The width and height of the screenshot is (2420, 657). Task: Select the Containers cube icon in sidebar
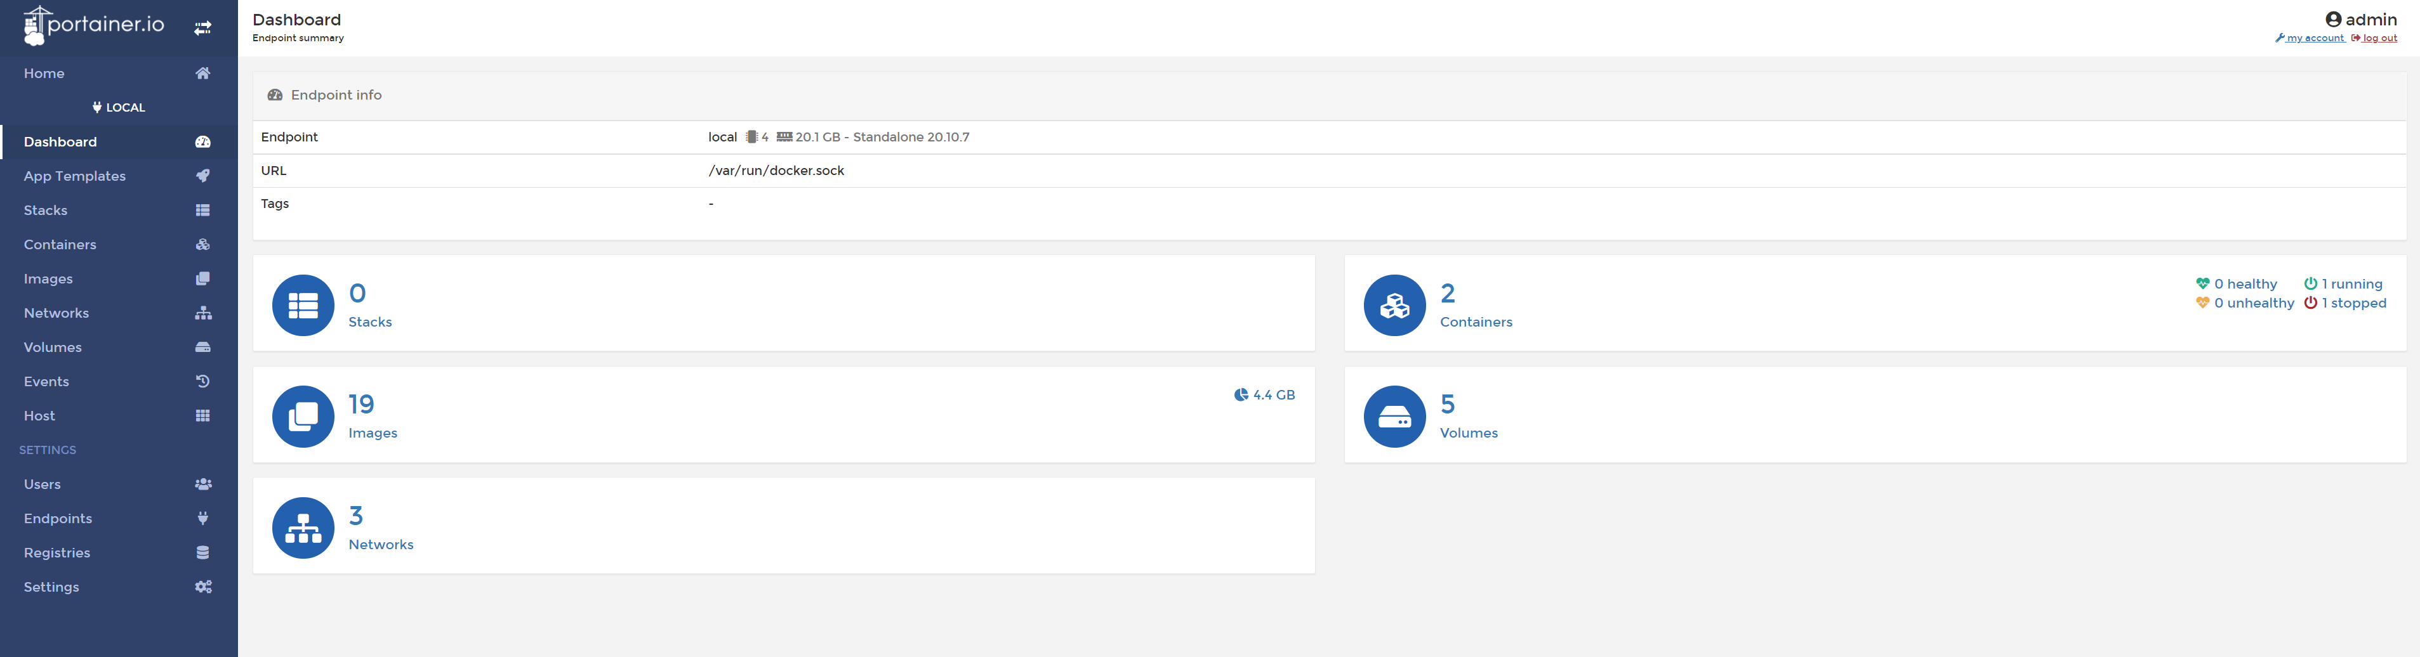[x=203, y=244]
